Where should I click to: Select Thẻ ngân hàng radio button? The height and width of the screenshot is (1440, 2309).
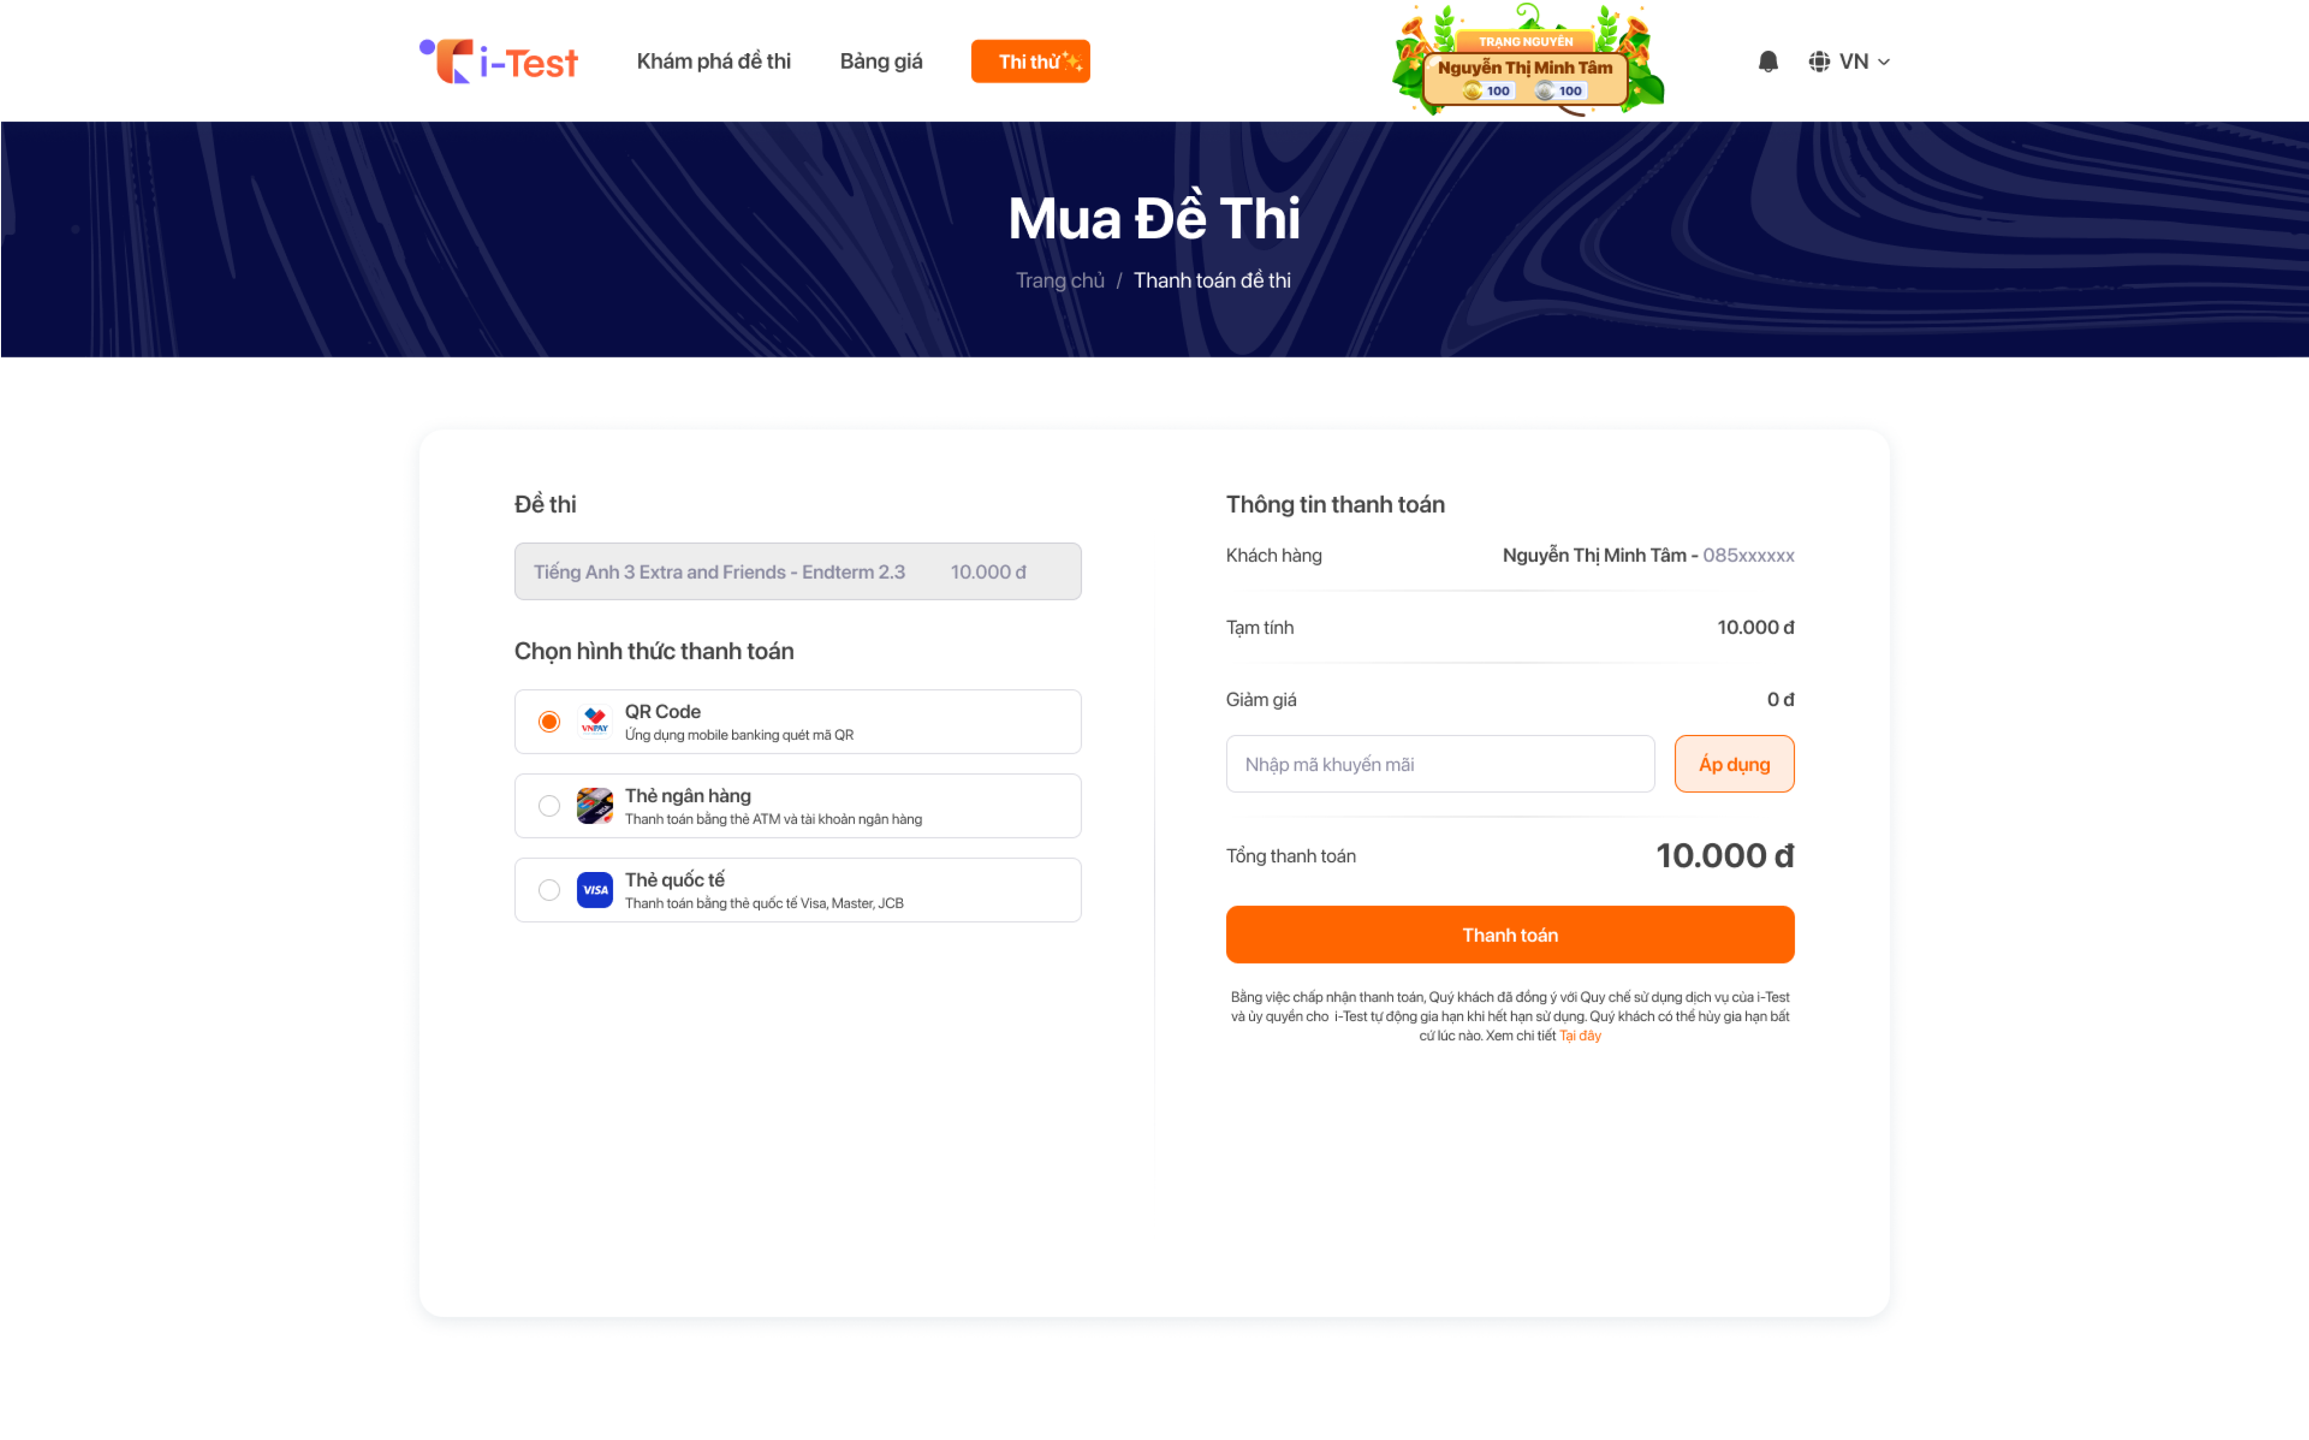pyautogui.click(x=549, y=806)
